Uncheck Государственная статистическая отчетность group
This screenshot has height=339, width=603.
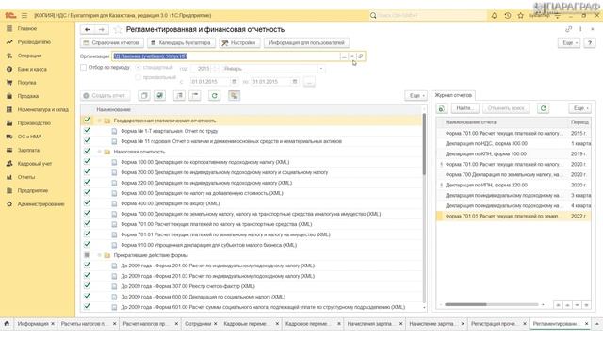coord(87,120)
